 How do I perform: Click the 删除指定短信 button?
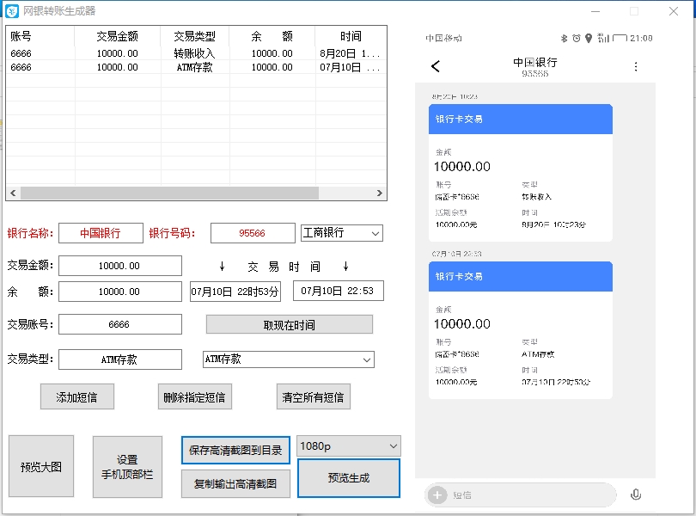(x=196, y=397)
